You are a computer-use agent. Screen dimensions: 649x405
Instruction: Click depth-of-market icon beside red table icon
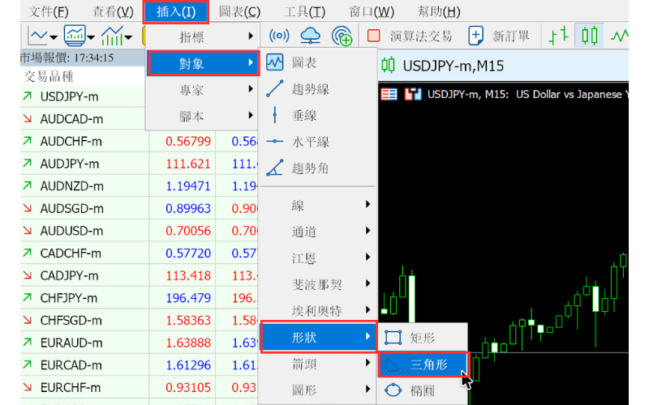click(413, 94)
